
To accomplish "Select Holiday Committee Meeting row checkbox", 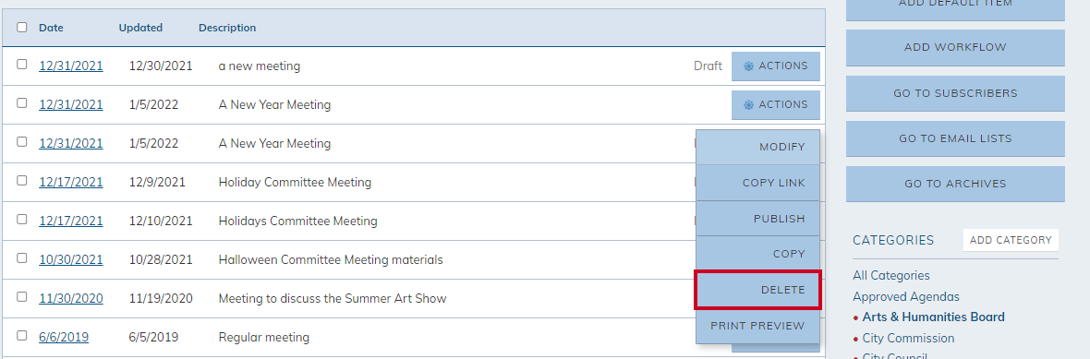I will tap(22, 181).
